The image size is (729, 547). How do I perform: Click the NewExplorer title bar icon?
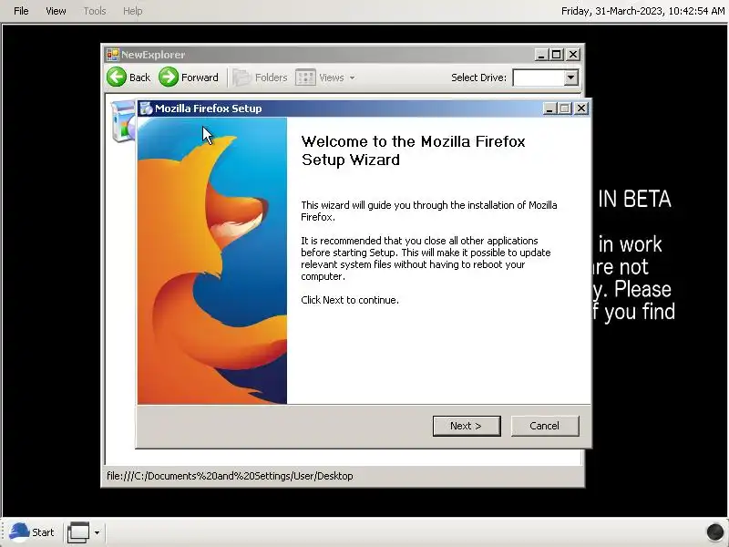click(x=112, y=55)
